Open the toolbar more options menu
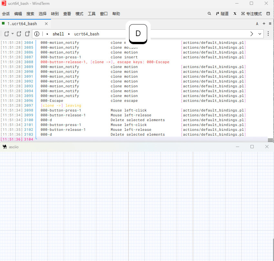Image resolution: width=274 pixels, height=261 pixels. click(268, 34)
